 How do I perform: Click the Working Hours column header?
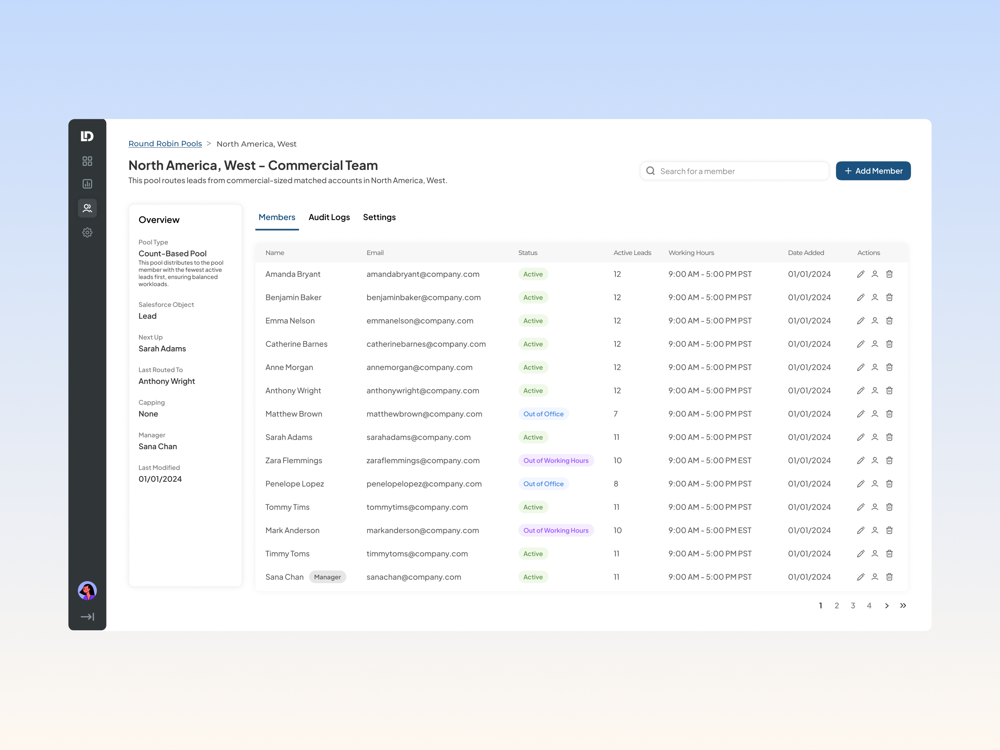coord(691,253)
